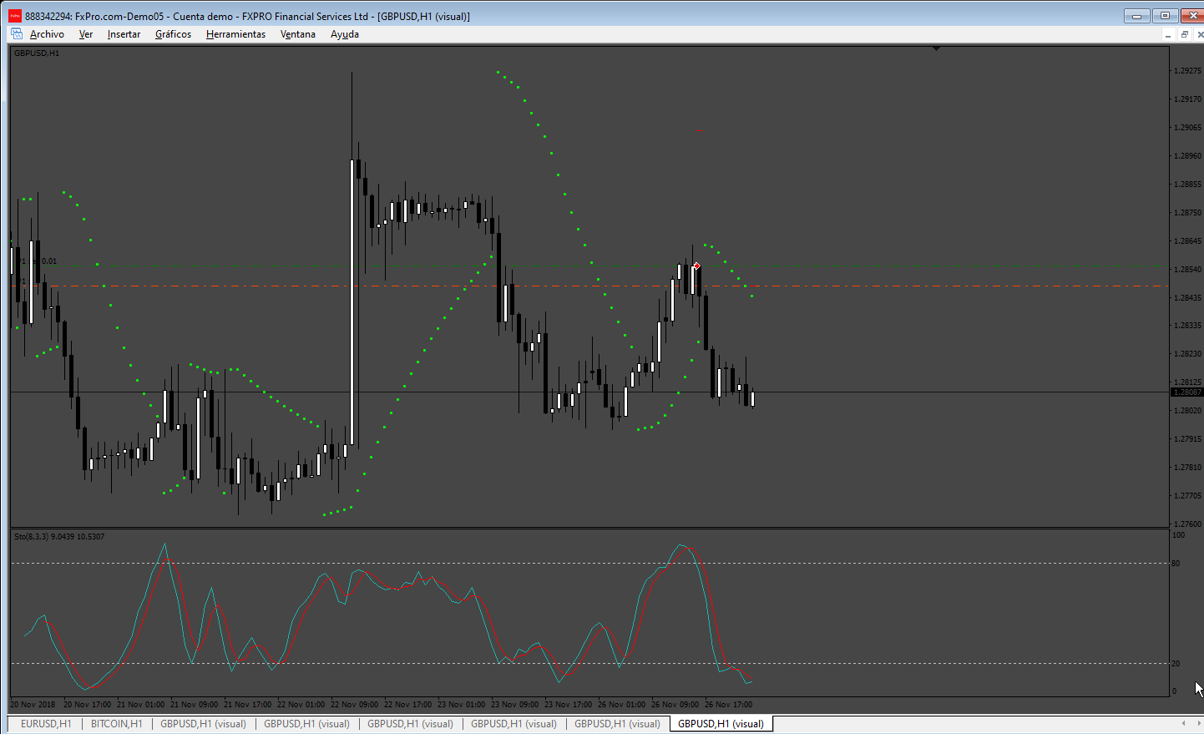Click the chart document icon beside Archivo

click(x=17, y=34)
